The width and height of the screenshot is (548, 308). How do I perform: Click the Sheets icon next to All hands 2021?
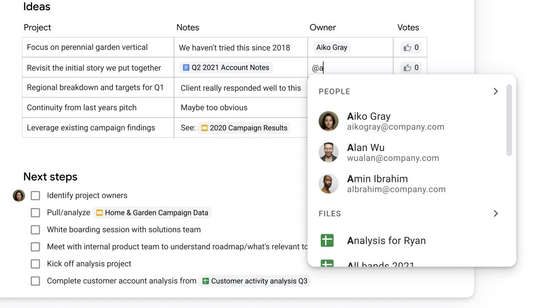tap(328, 264)
